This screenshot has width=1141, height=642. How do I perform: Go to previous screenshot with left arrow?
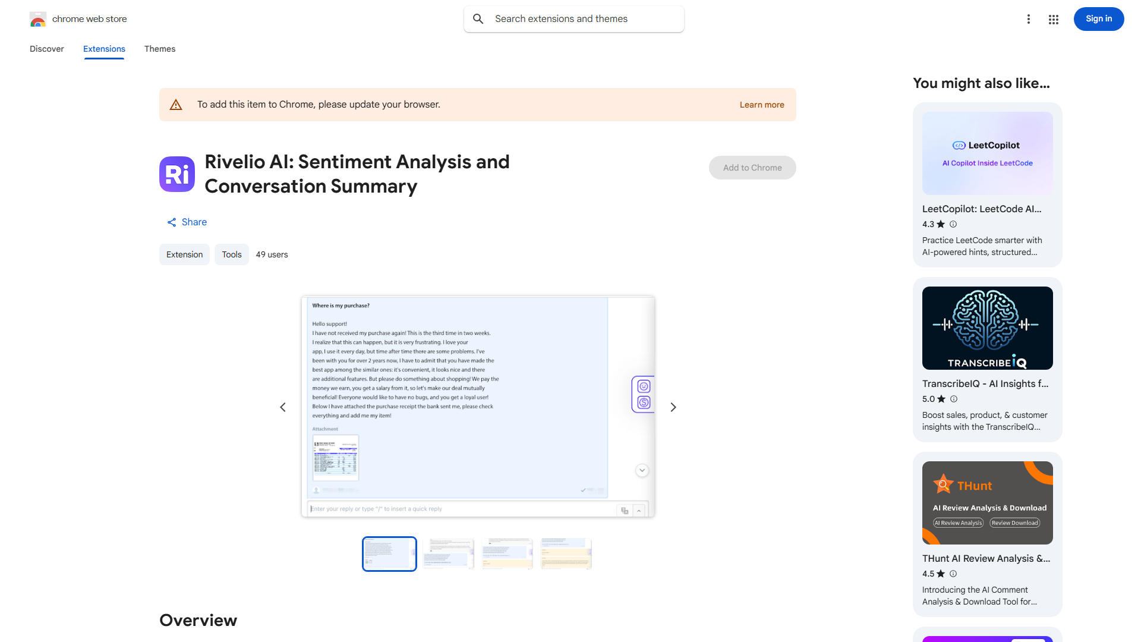[x=283, y=407]
